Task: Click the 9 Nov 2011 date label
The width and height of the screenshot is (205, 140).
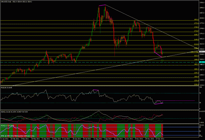Action: pos(138,139)
